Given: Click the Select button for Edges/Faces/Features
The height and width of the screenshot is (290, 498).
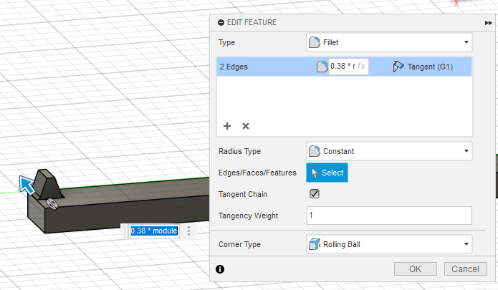Looking at the screenshot, I should [327, 173].
